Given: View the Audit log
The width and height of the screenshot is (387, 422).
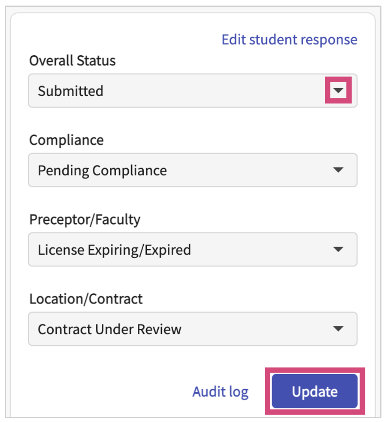Looking at the screenshot, I should 220,391.
